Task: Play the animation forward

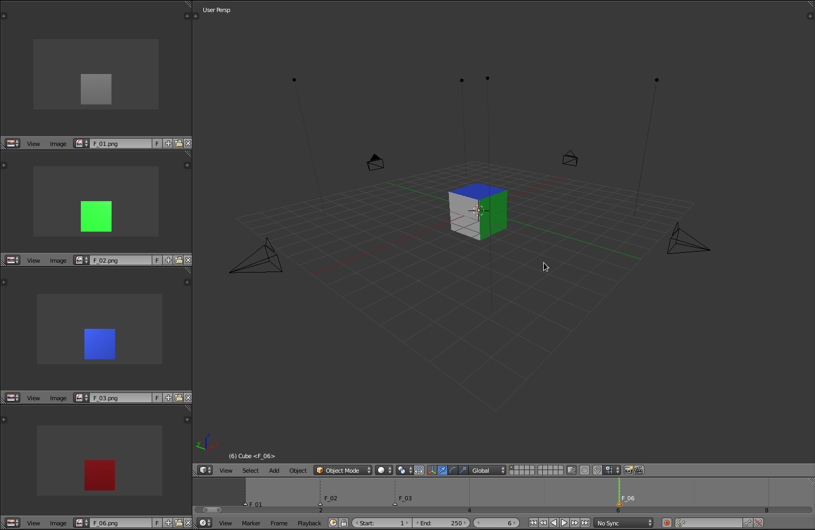Action: point(564,523)
